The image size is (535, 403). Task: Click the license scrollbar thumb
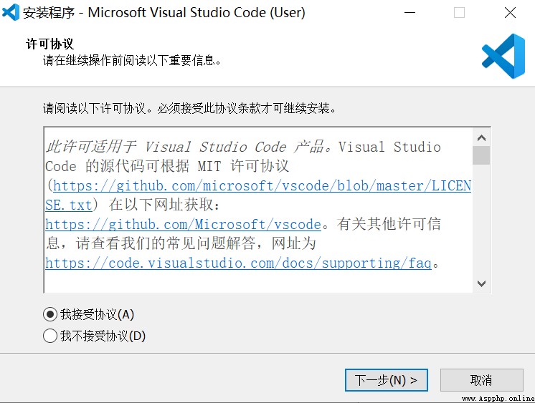[481, 155]
